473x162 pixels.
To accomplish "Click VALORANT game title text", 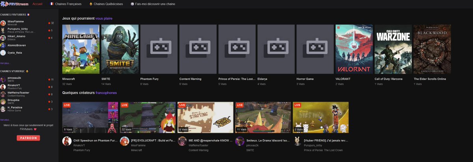I will click(x=343, y=79).
